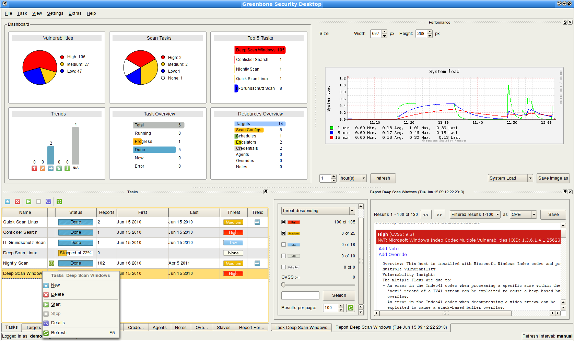
Task: Click the Task Details magnifier toolbar icon
Action: click(48, 202)
